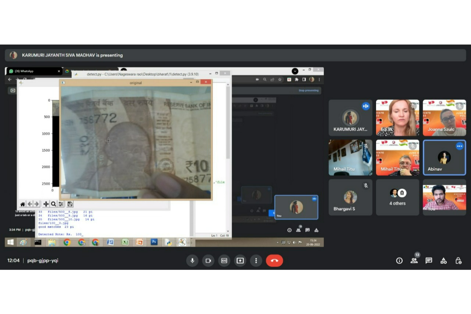Show everyone in the People panel
The height and width of the screenshot is (314, 471).
[x=414, y=261]
